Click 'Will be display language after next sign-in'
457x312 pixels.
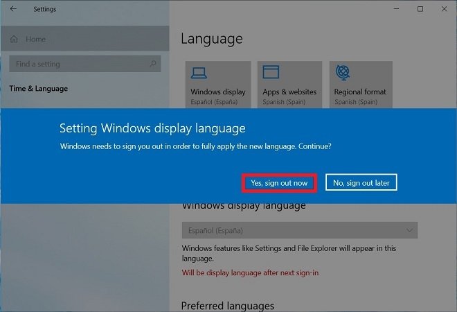250,272
